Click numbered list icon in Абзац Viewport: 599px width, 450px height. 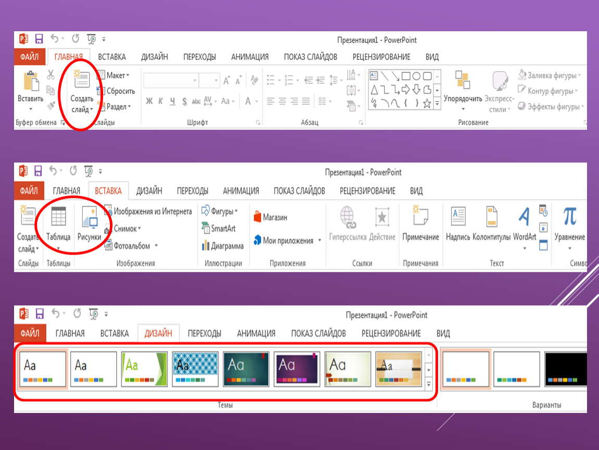(x=289, y=80)
